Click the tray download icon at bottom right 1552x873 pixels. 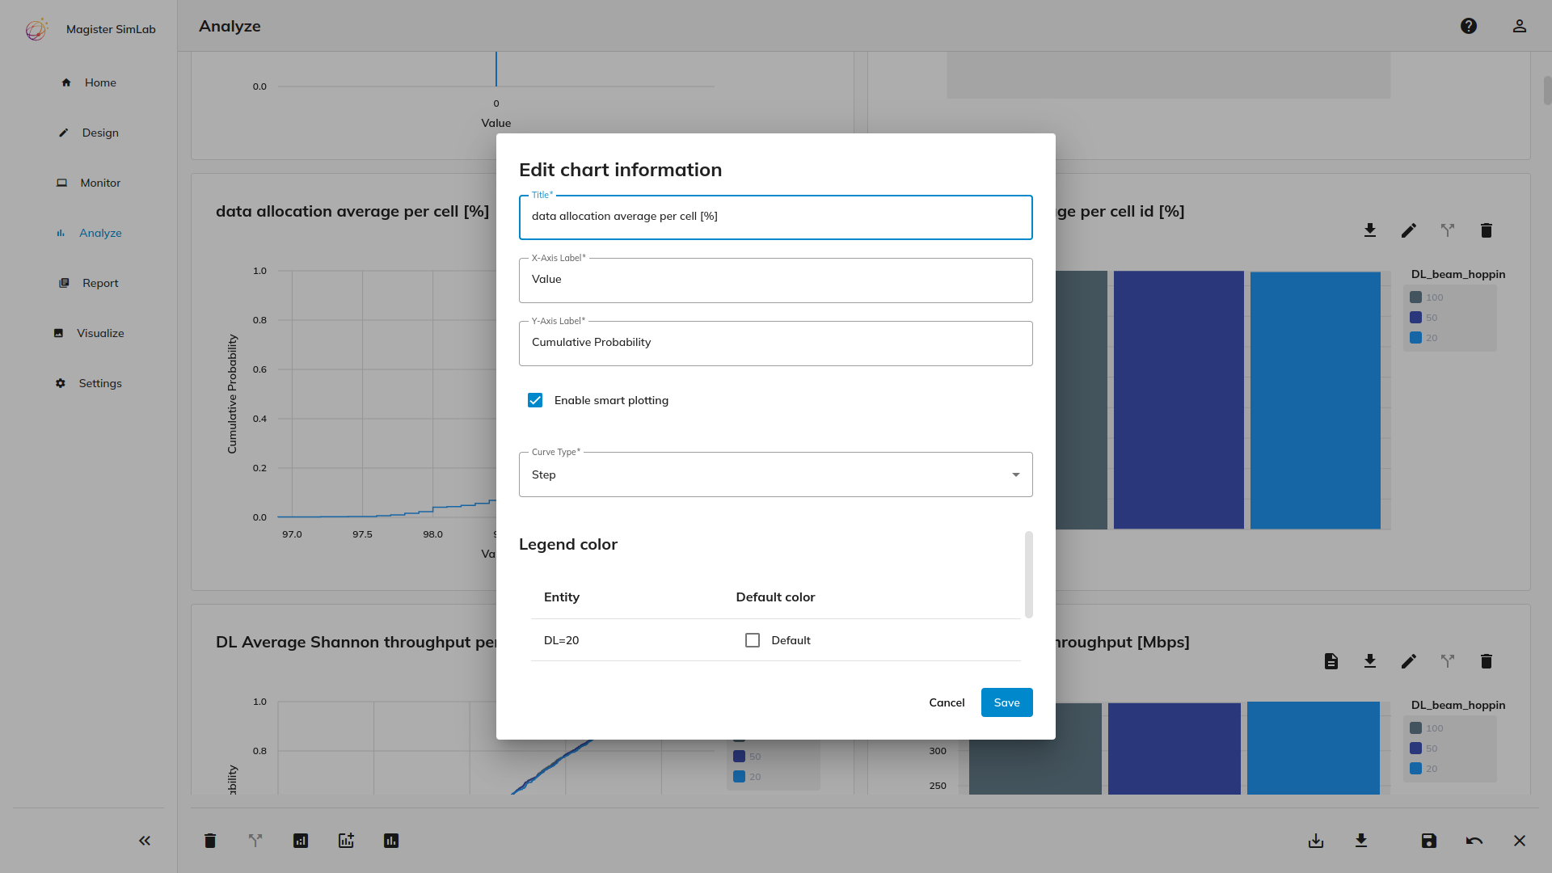point(1316,841)
